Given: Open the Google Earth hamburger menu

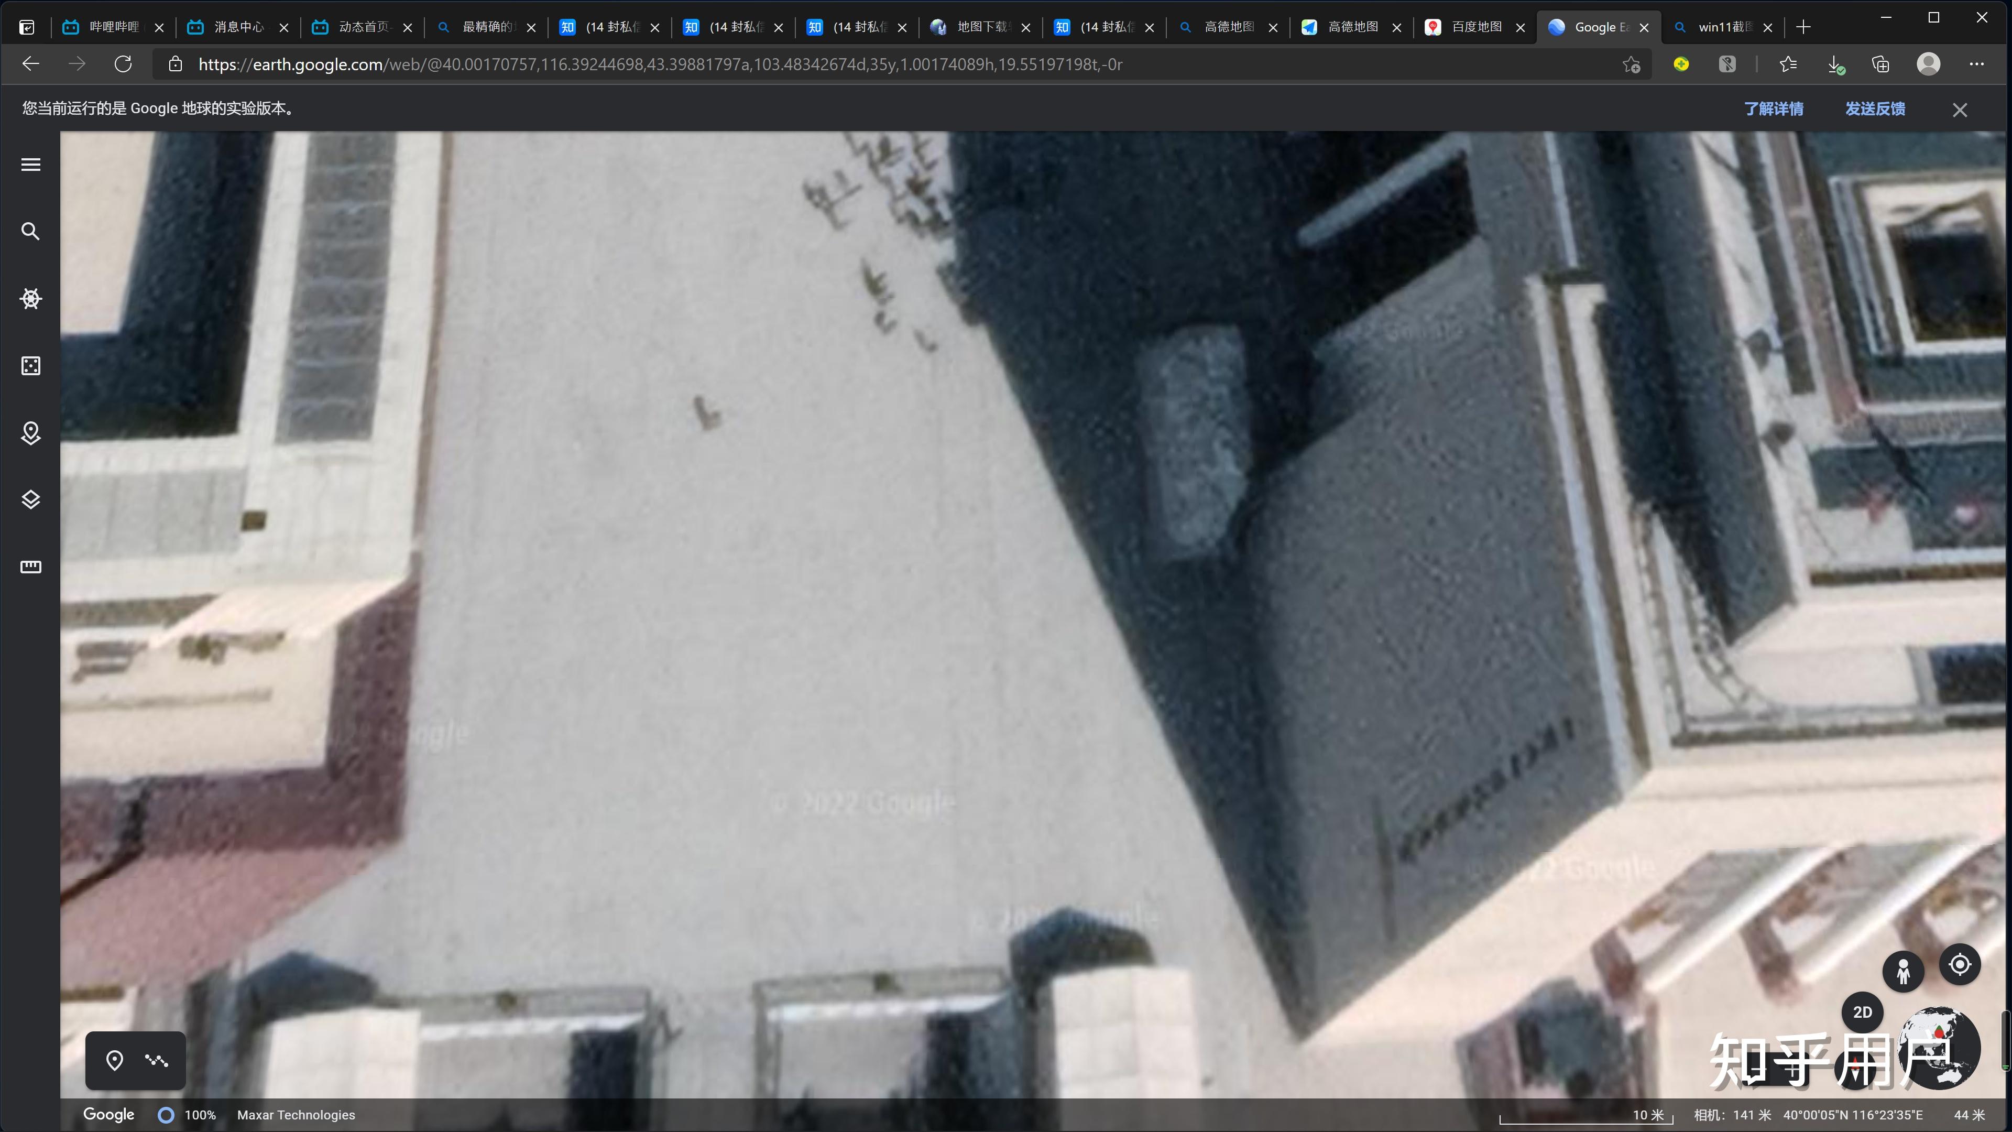Looking at the screenshot, I should (30, 165).
